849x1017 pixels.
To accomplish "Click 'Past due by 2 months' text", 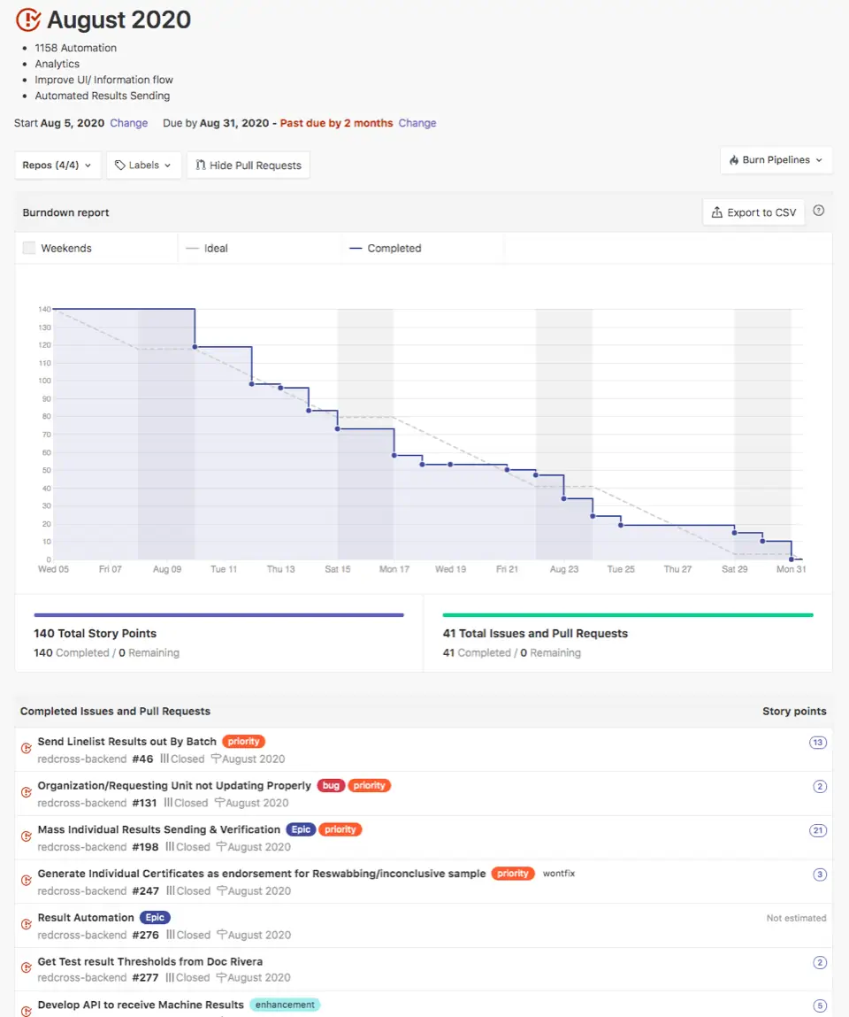I will 336,123.
